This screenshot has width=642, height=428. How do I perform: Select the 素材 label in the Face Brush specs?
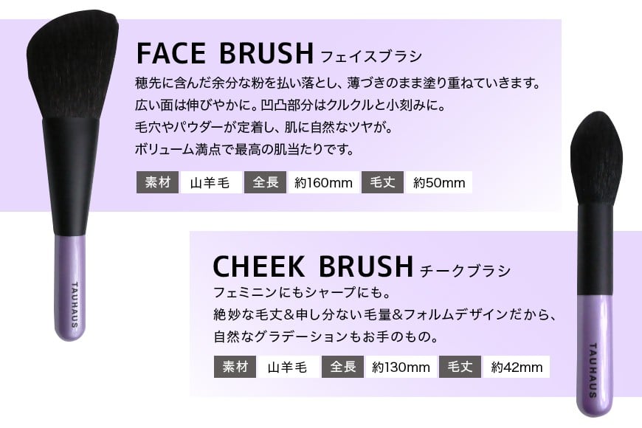click(156, 182)
